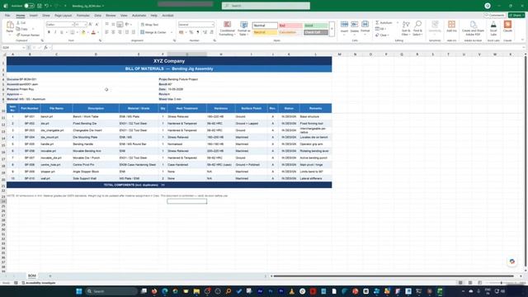Click Create and Share Adobe PDF

tap(473, 28)
